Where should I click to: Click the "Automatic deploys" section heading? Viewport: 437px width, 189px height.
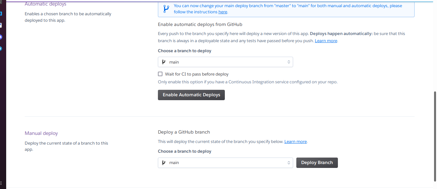click(x=45, y=4)
